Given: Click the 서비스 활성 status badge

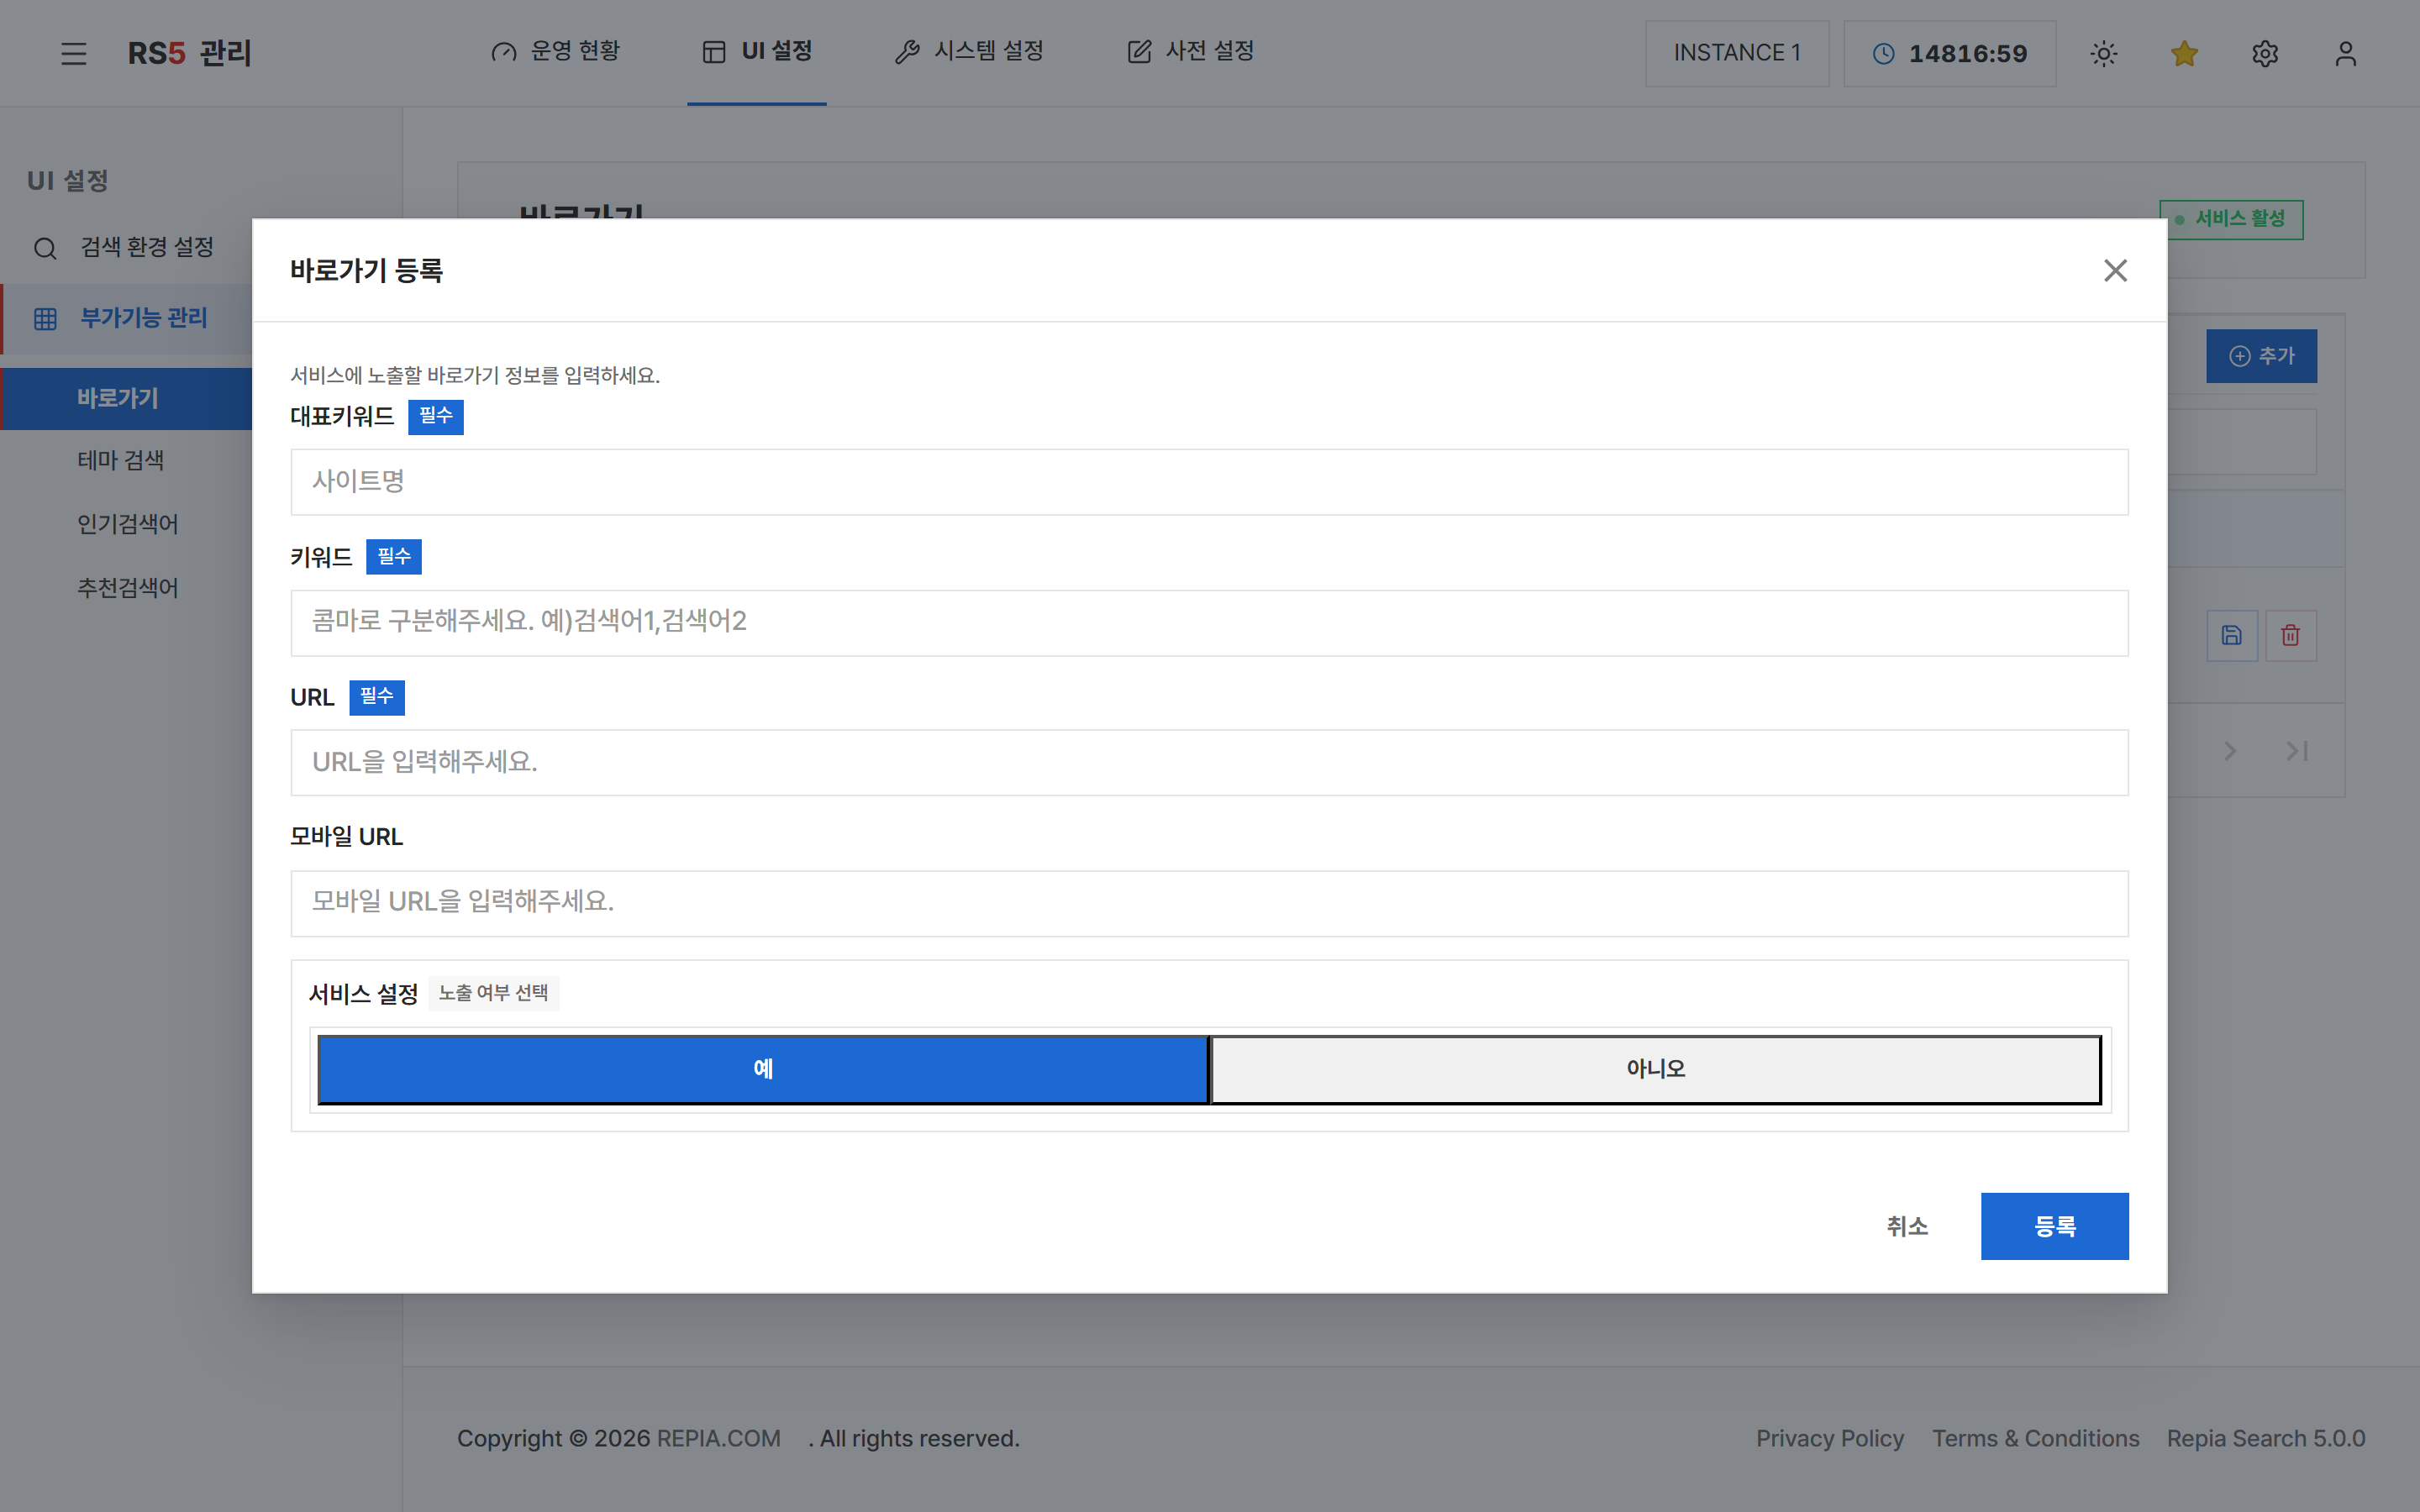Looking at the screenshot, I should click(x=2231, y=219).
